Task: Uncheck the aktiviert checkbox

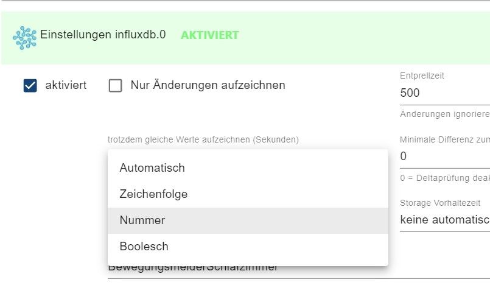Action: point(30,86)
